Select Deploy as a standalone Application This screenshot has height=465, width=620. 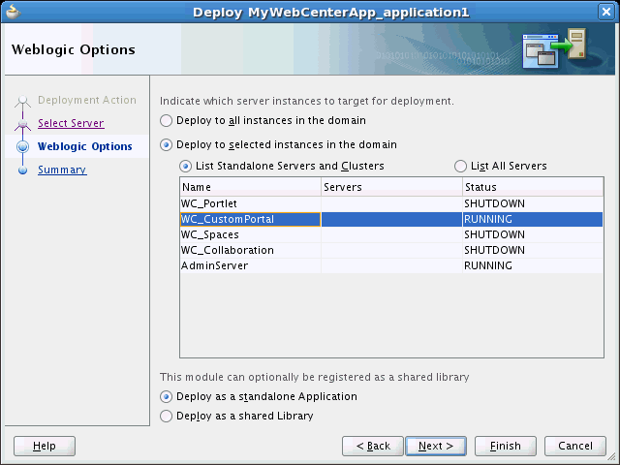(166, 396)
